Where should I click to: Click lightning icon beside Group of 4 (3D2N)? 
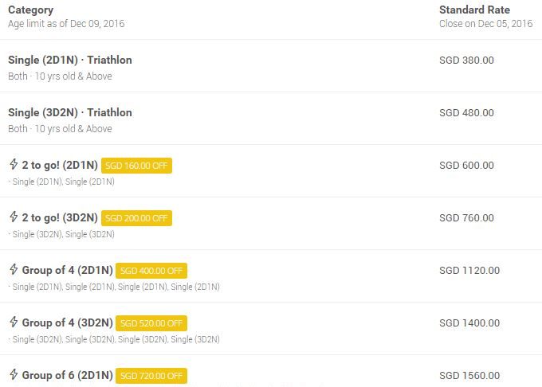[x=13, y=322]
